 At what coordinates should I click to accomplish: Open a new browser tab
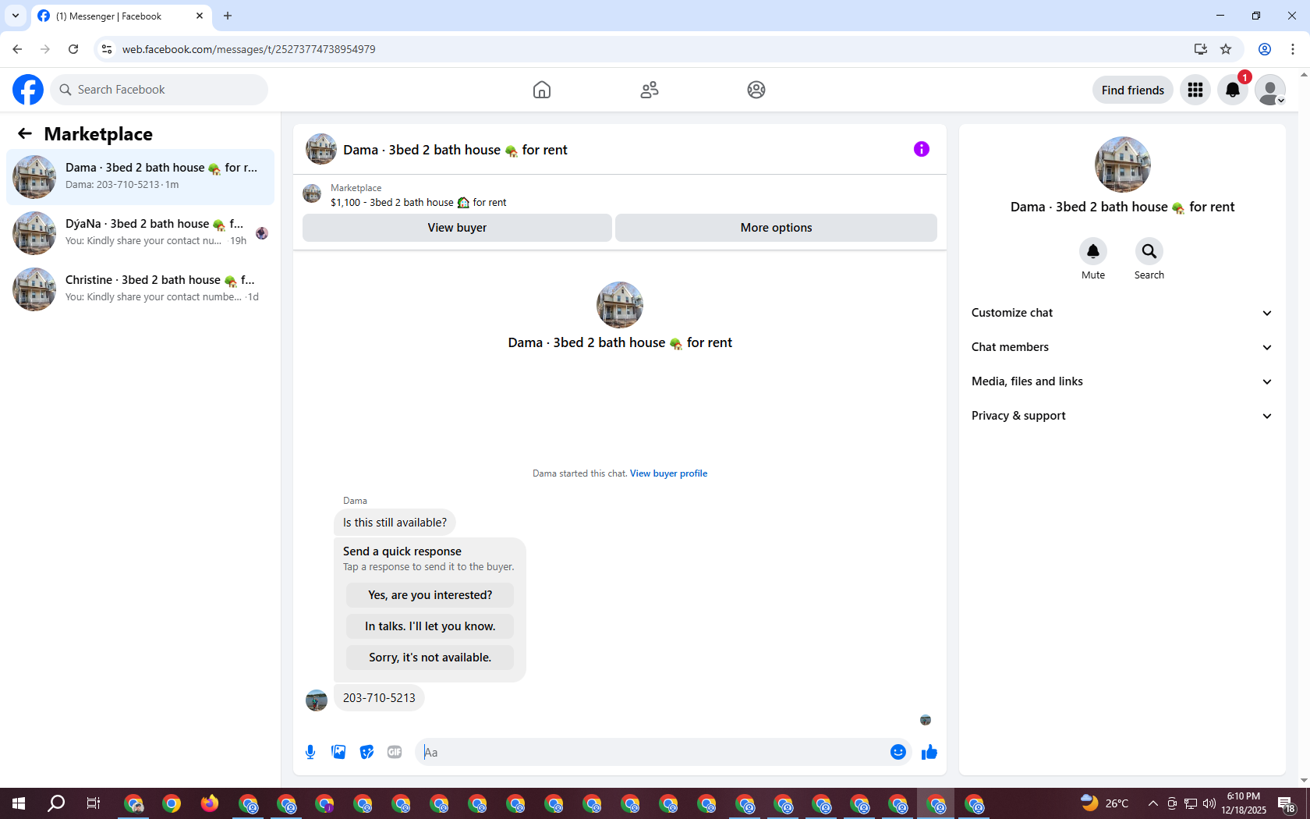point(228,16)
